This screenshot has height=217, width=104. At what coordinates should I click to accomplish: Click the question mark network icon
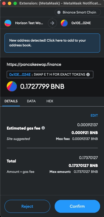(59, 12)
